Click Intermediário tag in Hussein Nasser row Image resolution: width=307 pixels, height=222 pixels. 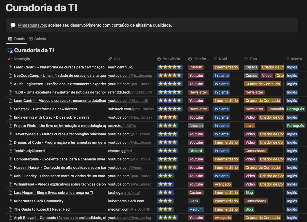click(226, 168)
